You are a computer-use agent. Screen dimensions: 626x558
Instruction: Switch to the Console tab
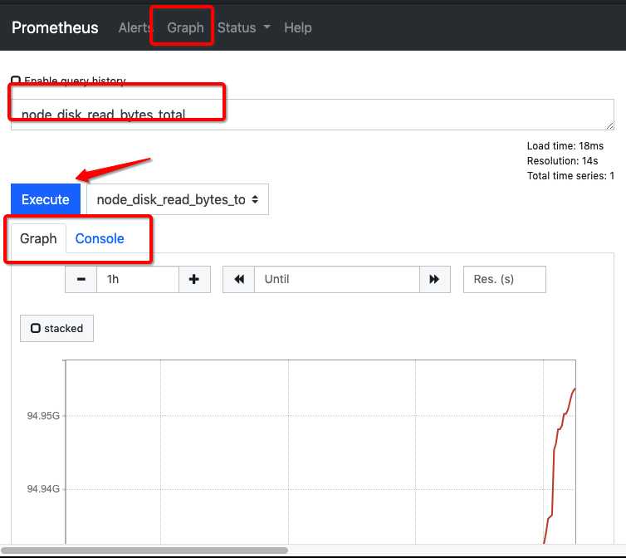coord(100,238)
